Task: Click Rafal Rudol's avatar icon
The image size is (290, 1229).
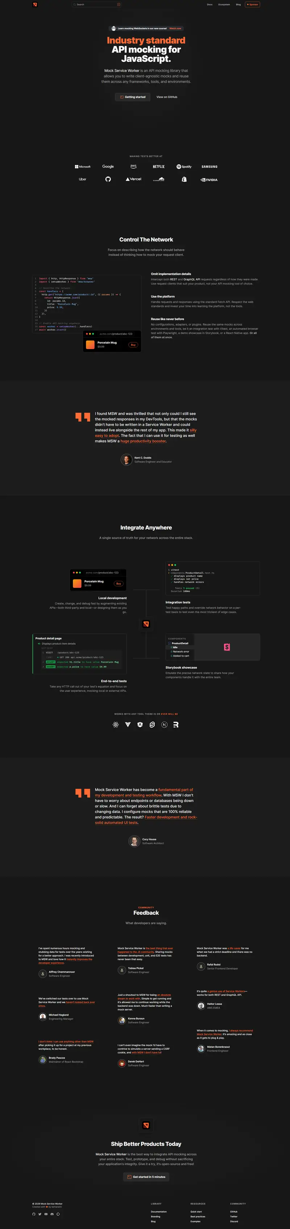Action: pyautogui.click(x=201, y=967)
